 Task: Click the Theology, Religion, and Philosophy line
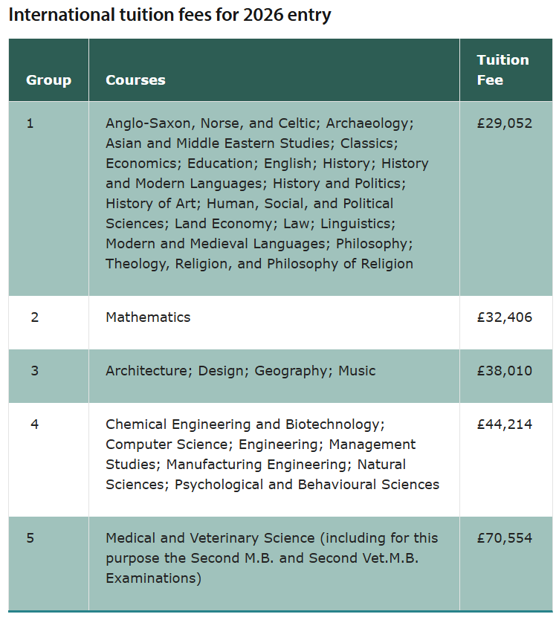pos(259,264)
